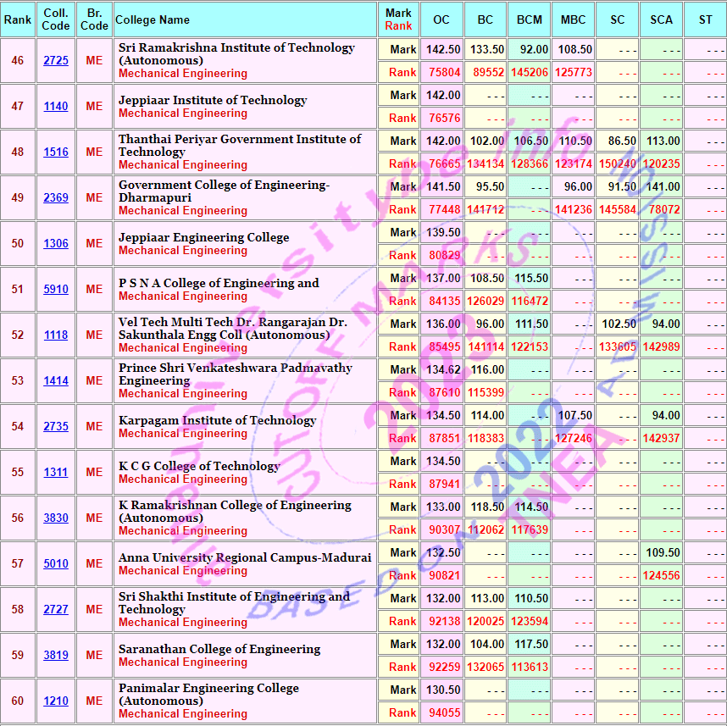Image resolution: width=727 pixels, height=726 pixels.
Task: Click Anna University Regional Campus-Madurai name
Action: click(x=245, y=557)
